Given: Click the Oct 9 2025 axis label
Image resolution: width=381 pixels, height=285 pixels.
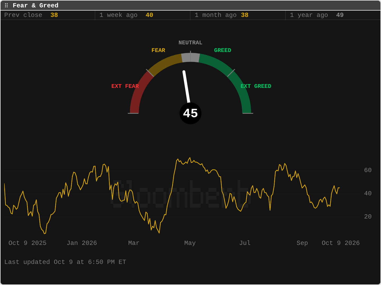Looking at the screenshot, I should click(28, 243).
